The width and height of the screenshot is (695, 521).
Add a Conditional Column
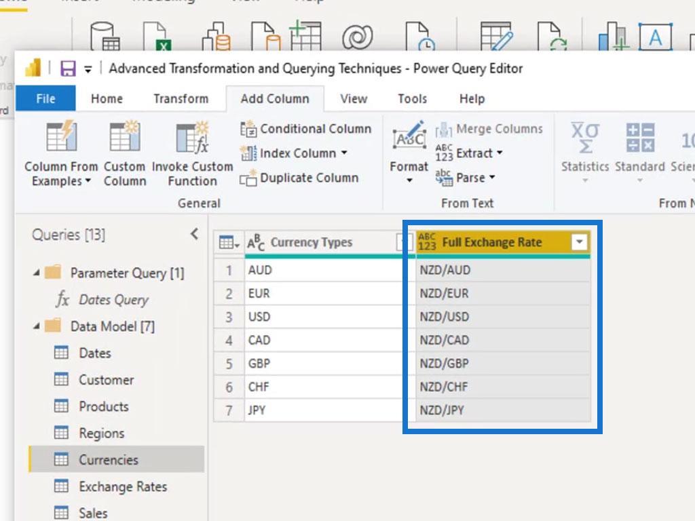pos(305,129)
